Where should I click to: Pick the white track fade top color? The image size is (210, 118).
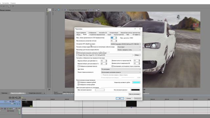tap(100, 90)
